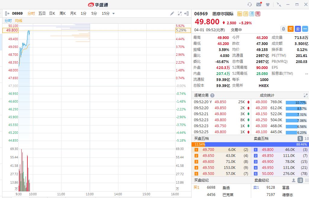Screen dimensions: 309x198
Task: Switch broker queue to list view
Action: pyautogui.click(x=300, y=180)
